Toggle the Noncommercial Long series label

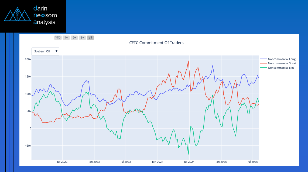pos(282,59)
